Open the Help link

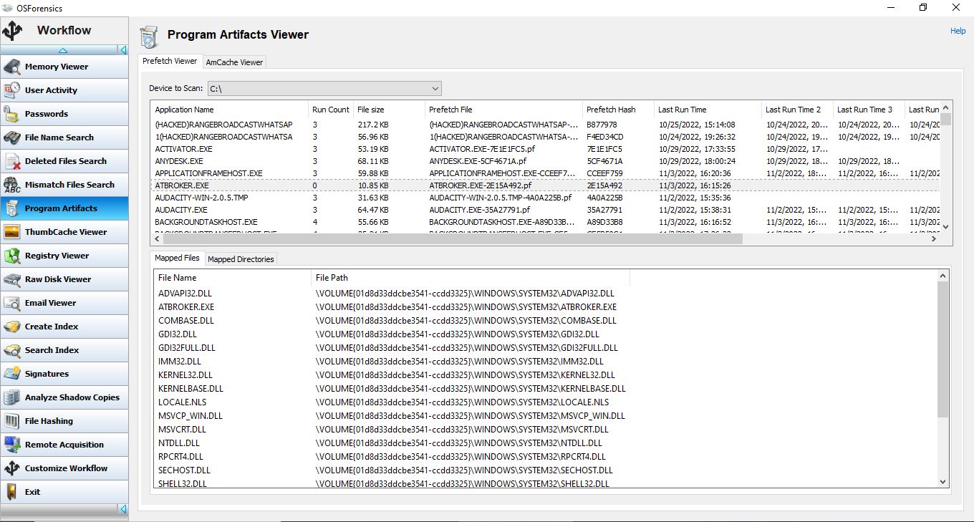958,32
